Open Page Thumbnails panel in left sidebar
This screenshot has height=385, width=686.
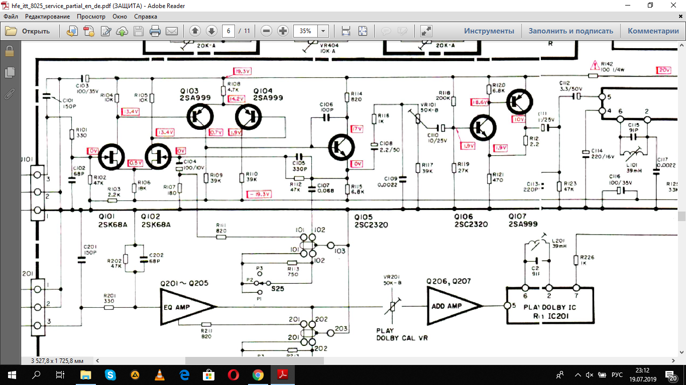click(9, 73)
